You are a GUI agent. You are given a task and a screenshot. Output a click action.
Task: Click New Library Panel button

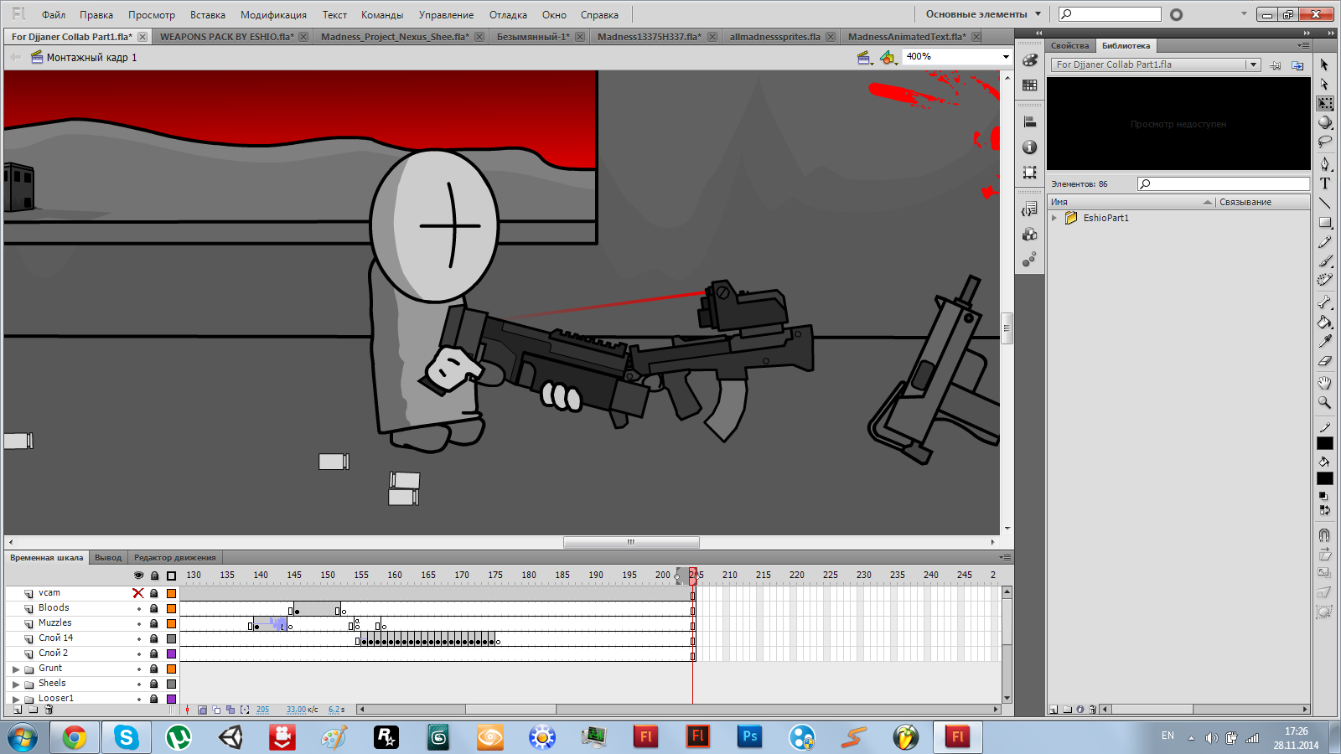[1297, 65]
